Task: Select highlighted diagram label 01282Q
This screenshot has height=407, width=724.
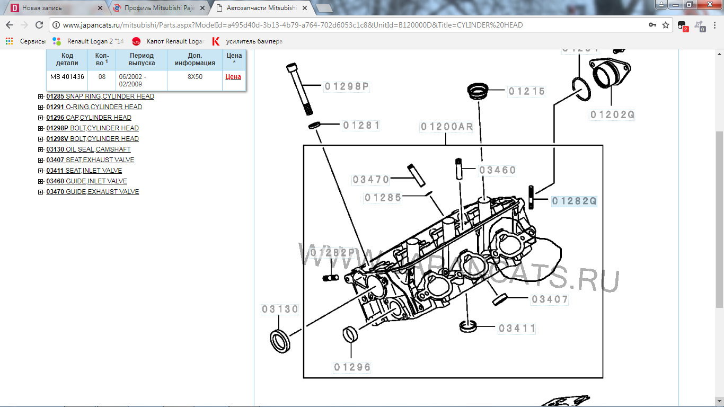Action: coord(574,201)
